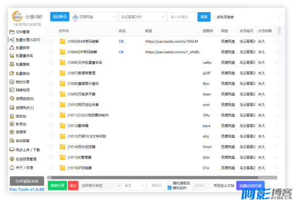
Task: Click the green 继续分享 button
Action: [57, 186]
